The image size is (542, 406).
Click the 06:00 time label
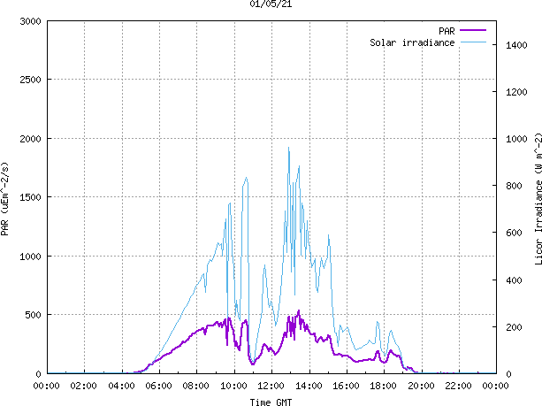pos(158,386)
